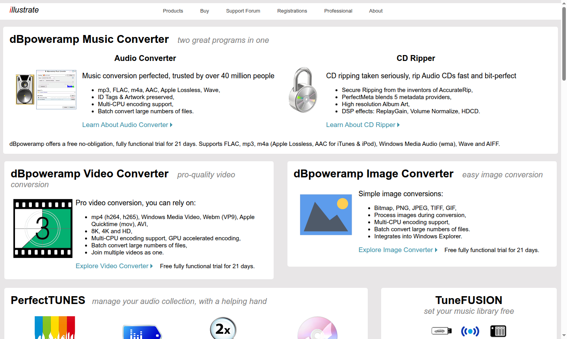This screenshot has width=567, height=339.
Task: Open the dBpoweramp converter window screenshot
Action: (56, 90)
